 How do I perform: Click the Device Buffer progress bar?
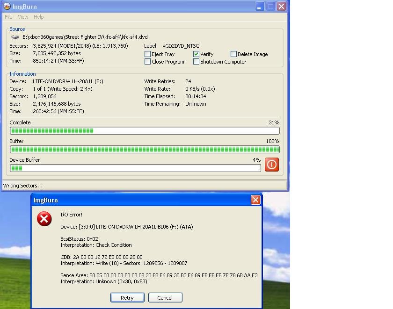(135, 168)
